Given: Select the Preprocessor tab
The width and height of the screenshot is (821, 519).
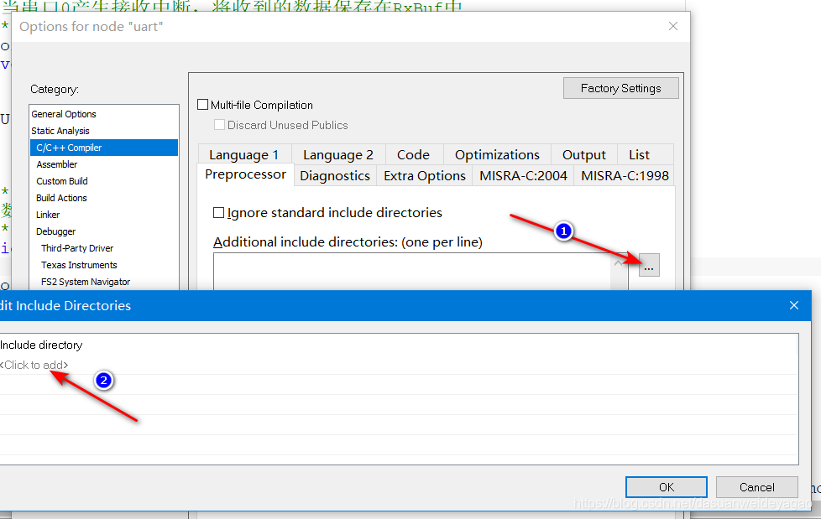Looking at the screenshot, I should click(246, 174).
